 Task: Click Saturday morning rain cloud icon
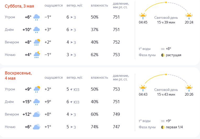[x=36, y=17]
